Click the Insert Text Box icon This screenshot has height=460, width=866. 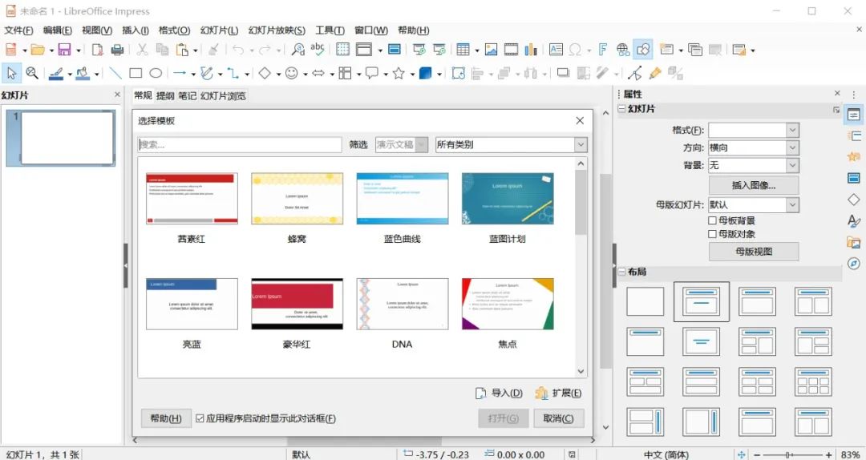[x=556, y=50]
